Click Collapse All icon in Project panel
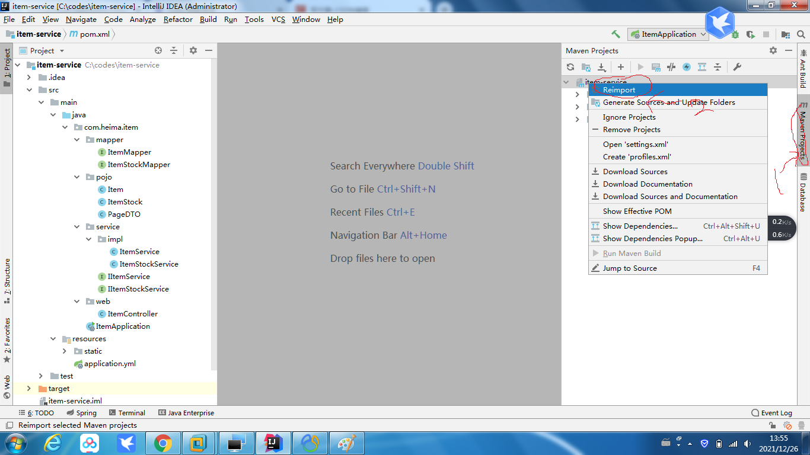This screenshot has height=455, width=810. (174, 50)
